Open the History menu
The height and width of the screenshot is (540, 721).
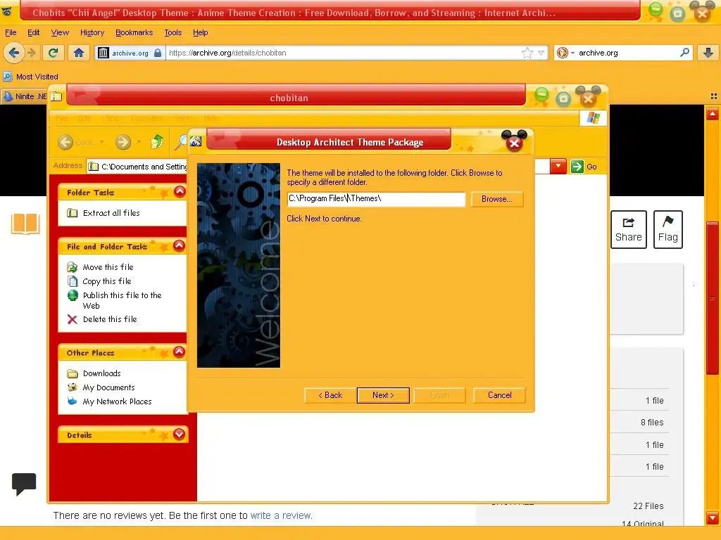92,32
